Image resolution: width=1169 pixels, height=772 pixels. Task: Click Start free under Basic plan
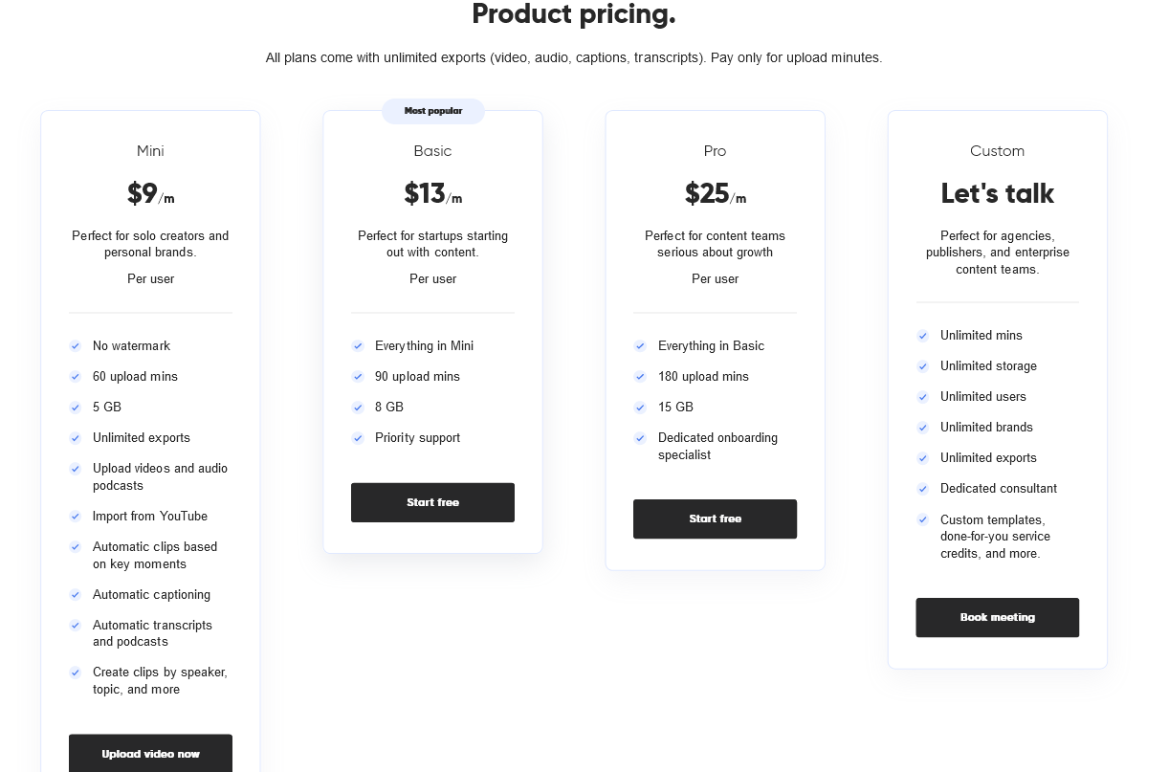coord(432,502)
